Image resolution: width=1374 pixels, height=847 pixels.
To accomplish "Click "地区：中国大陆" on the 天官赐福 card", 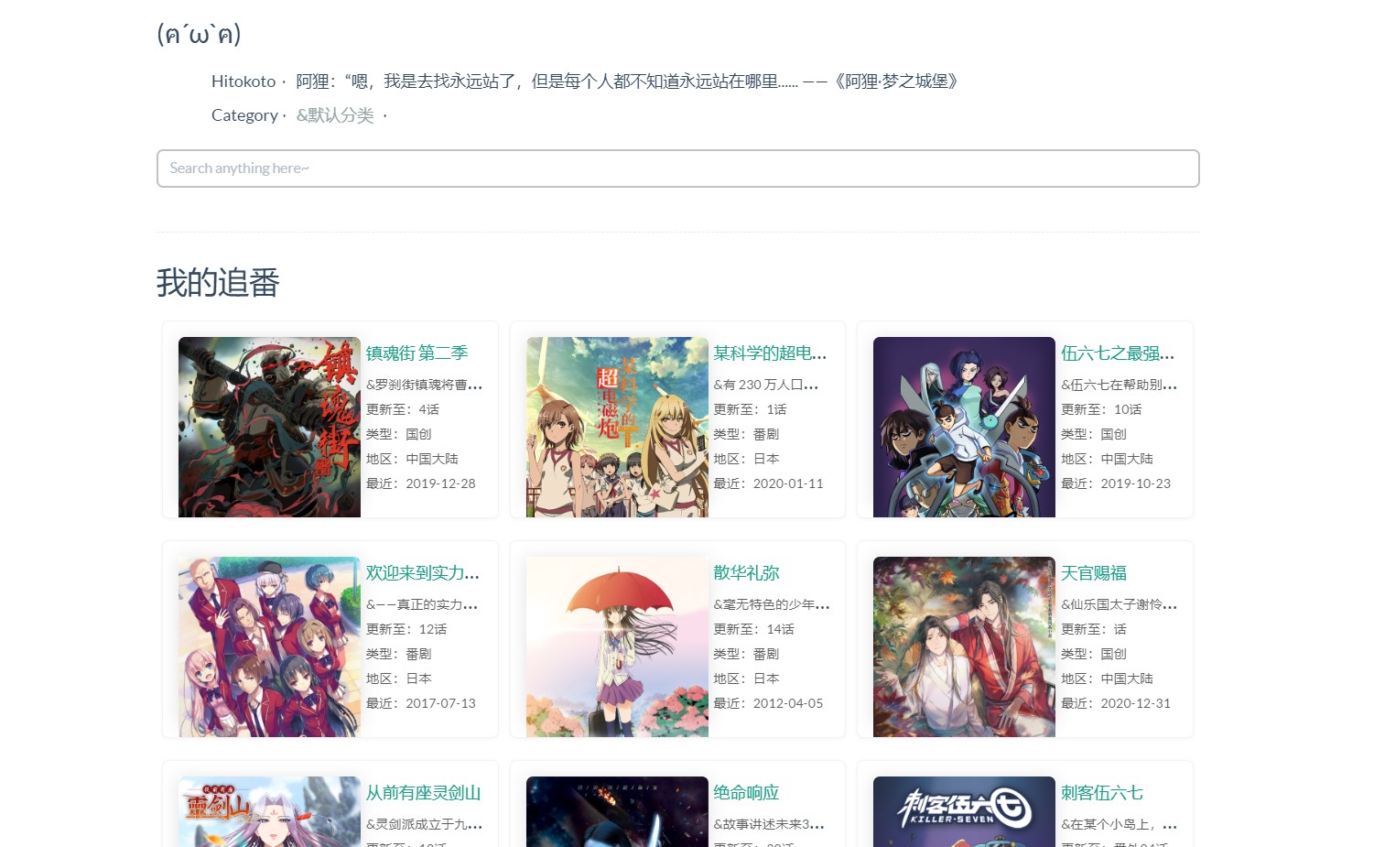I will click(x=1107, y=679).
